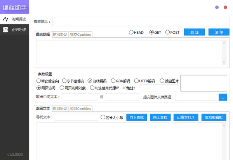Screen dimensions: 233x160
Task: Select the 网页访问 mode
Action: pyautogui.click(x=46, y=88)
